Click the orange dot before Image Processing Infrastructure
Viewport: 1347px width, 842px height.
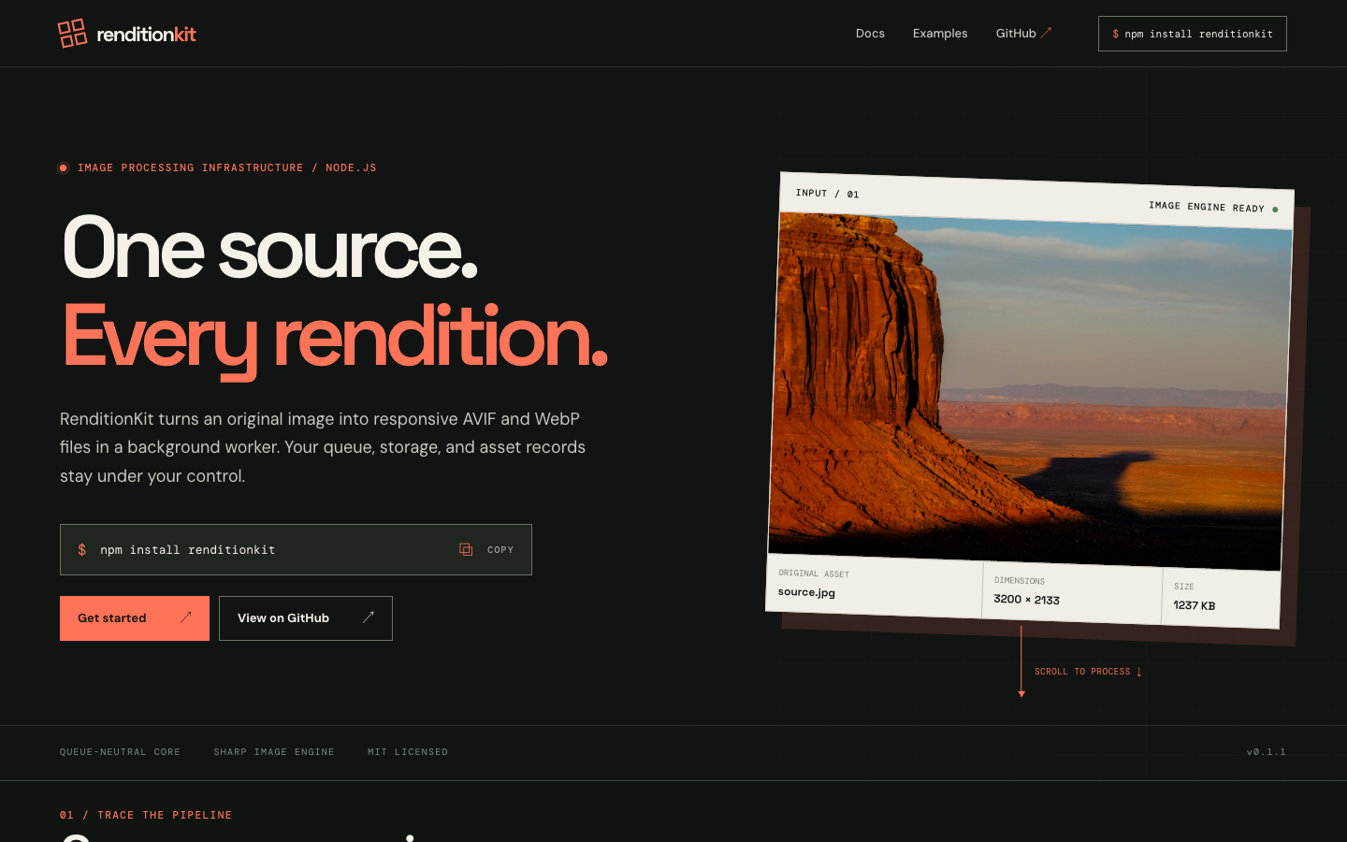coord(63,168)
